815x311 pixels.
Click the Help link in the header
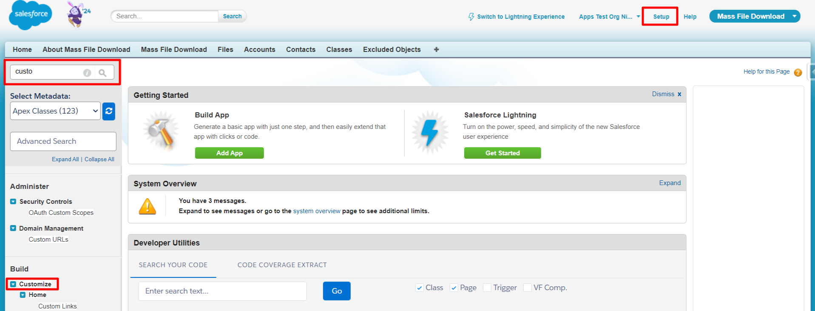tap(690, 17)
